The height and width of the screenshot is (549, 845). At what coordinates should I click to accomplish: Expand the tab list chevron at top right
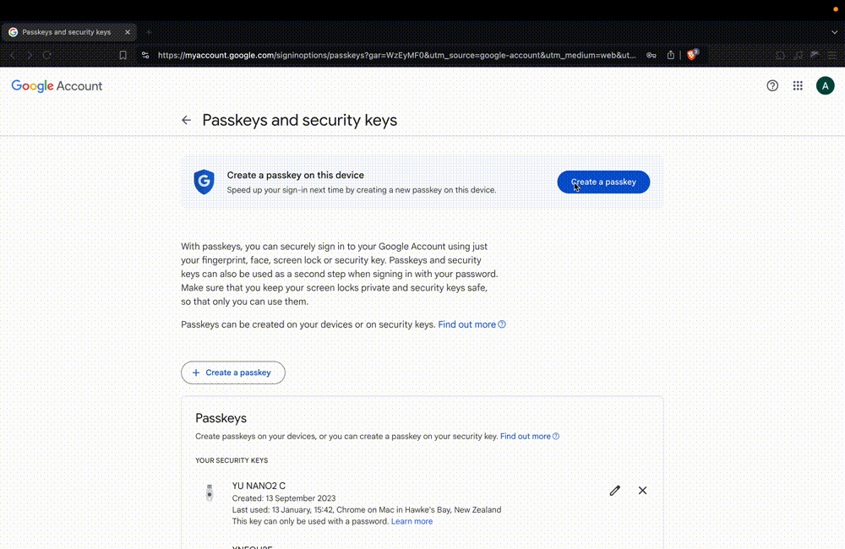coord(834,32)
